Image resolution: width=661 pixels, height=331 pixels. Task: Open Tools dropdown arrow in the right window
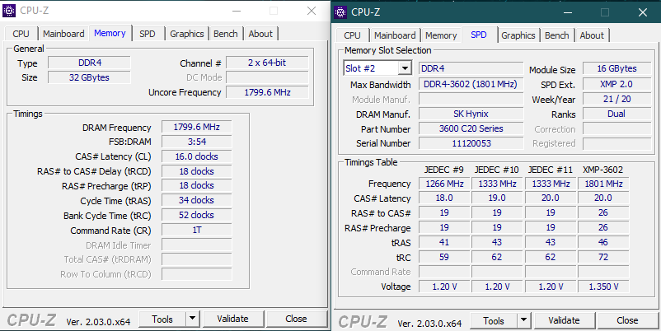coord(523,320)
